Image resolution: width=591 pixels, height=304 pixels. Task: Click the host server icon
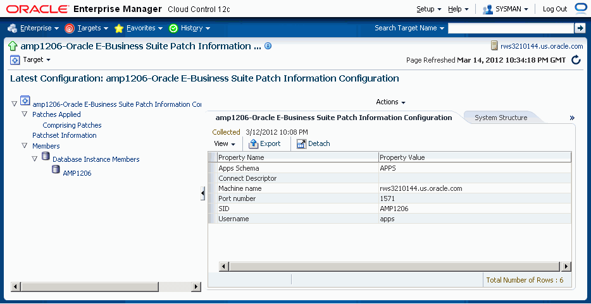click(494, 46)
